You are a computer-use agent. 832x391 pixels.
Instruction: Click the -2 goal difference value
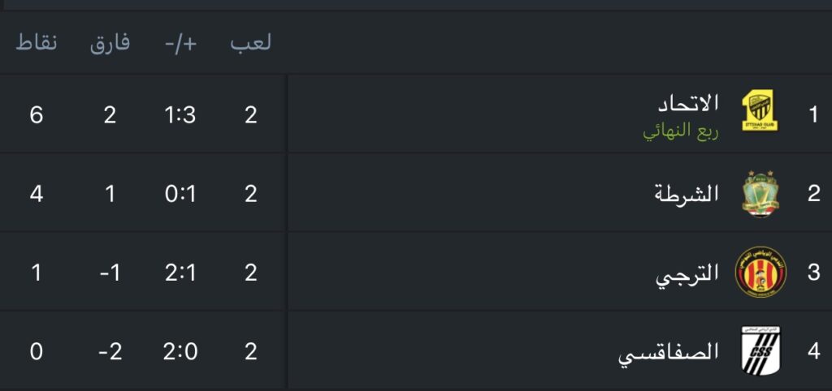[x=110, y=352]
